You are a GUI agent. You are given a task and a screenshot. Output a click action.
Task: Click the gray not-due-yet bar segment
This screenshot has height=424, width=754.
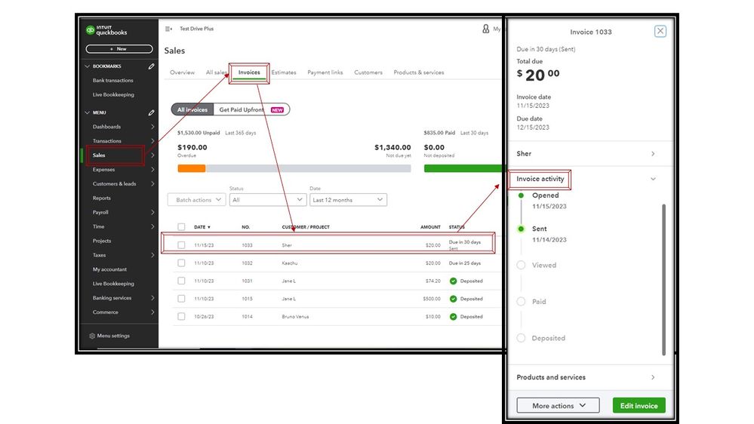click(308, 168)
